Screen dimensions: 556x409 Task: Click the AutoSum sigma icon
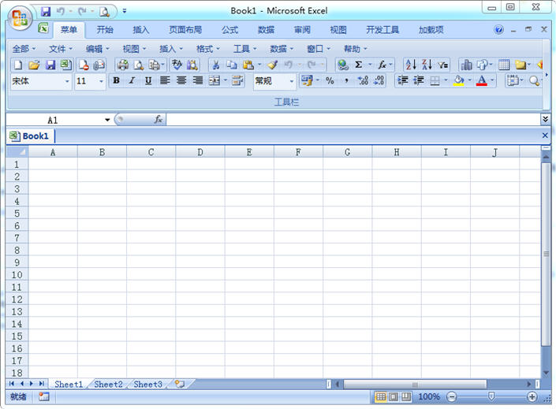click(359, 65)
